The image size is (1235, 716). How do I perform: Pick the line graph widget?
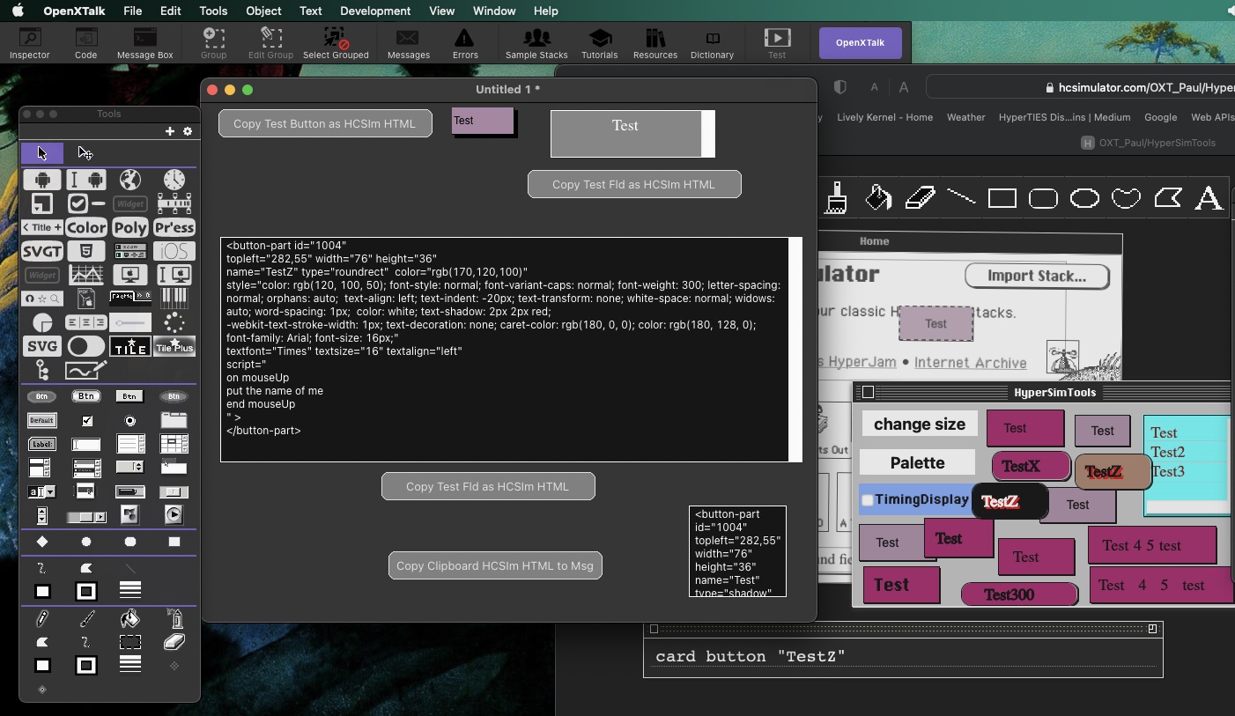click(x=86, y=275)
